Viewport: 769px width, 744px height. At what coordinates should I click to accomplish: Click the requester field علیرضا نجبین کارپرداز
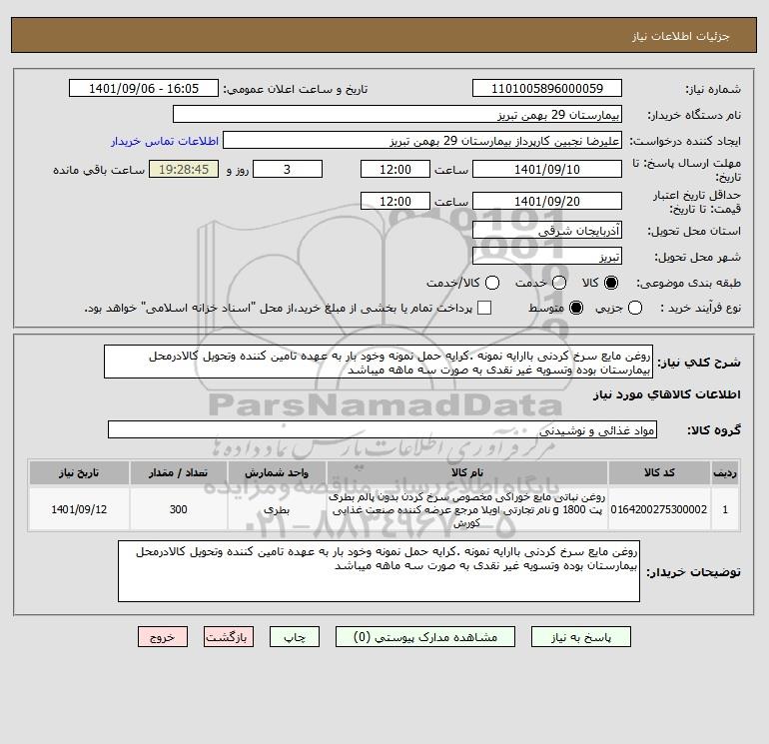(x=422, y=141)
